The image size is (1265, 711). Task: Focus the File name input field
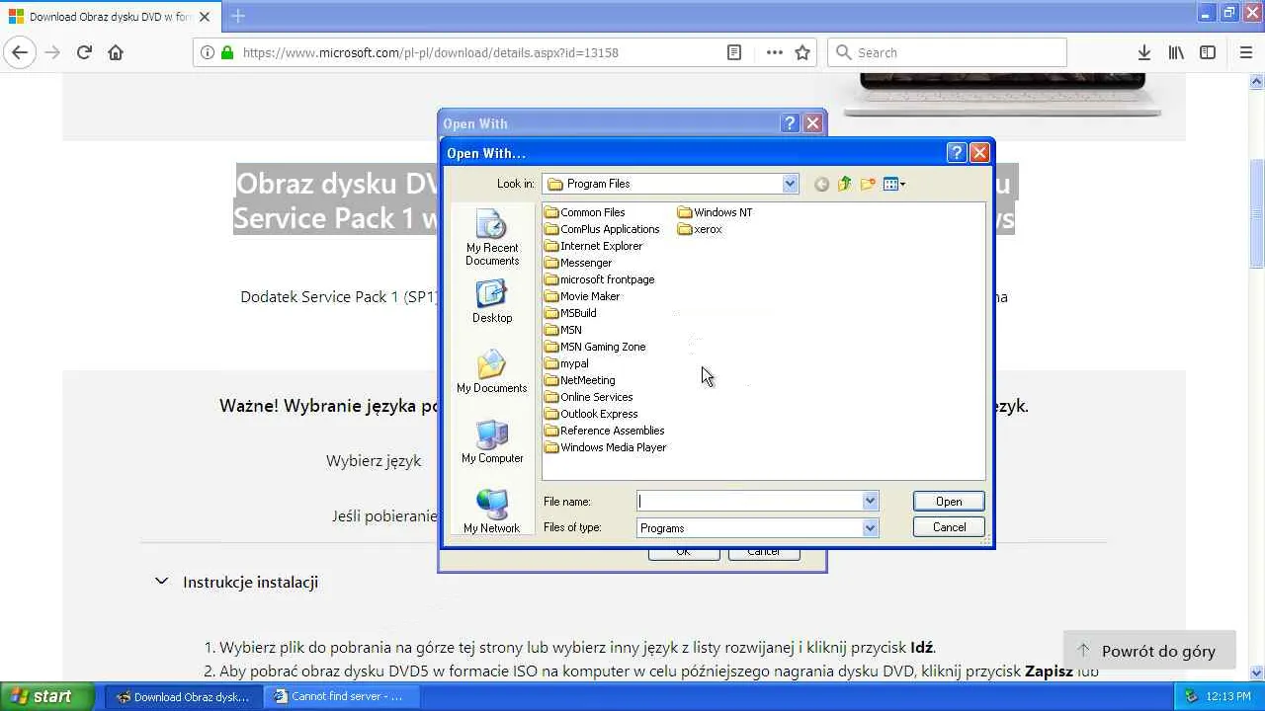(x=749, y=502)
